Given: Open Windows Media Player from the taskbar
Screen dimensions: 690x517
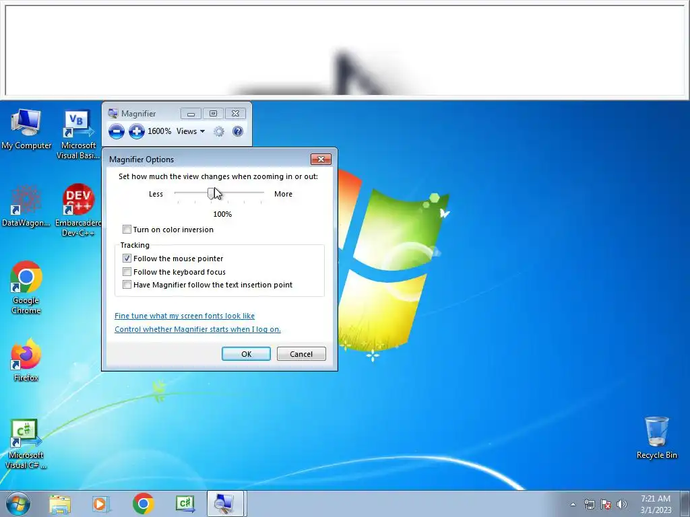Looking at the screenshot, I should tap(101, 504).
